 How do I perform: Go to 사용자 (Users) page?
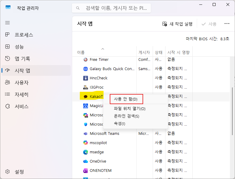(36, 82)
